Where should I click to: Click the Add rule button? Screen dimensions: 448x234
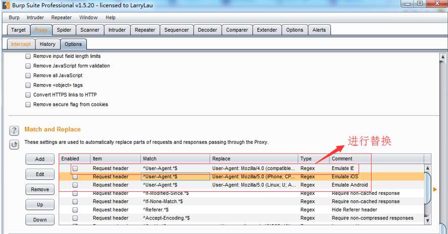(39, 159)
